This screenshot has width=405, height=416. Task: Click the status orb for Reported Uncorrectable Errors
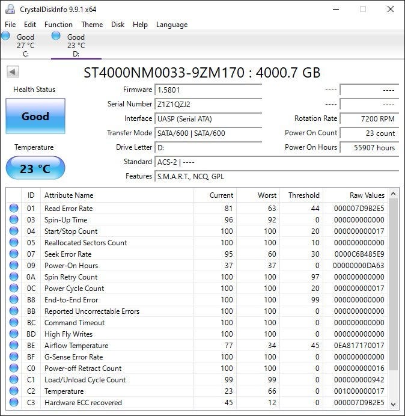pyautogui.click(x=14, y=311)
